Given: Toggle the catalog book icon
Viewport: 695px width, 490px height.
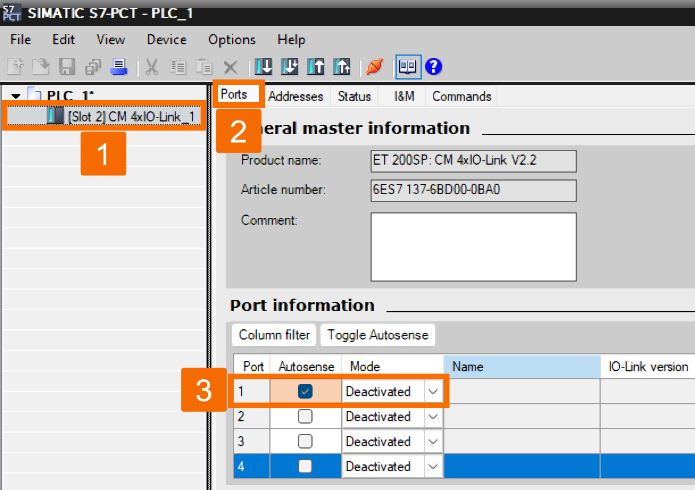Looking at the screenshot, I should 408,67.
